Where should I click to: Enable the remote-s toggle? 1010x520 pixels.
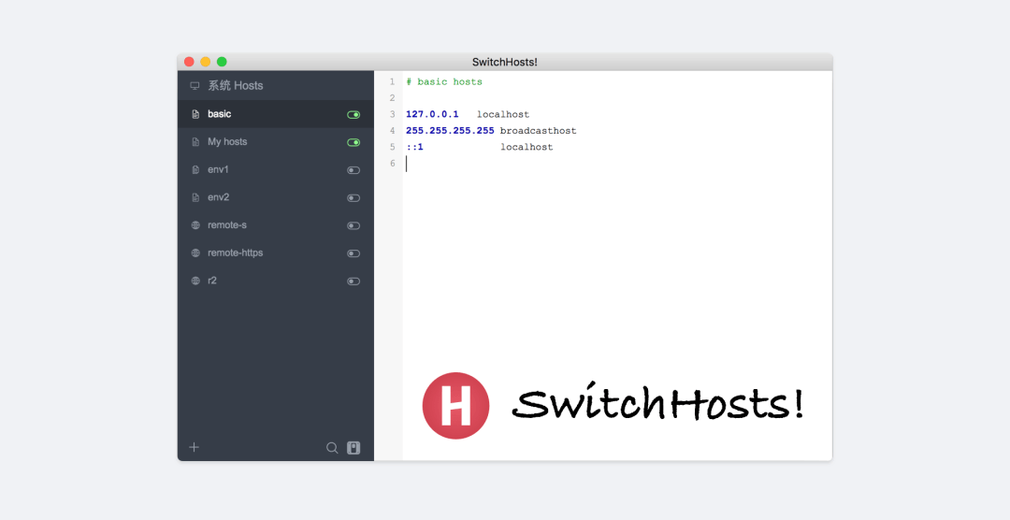[x=353, y=225]
